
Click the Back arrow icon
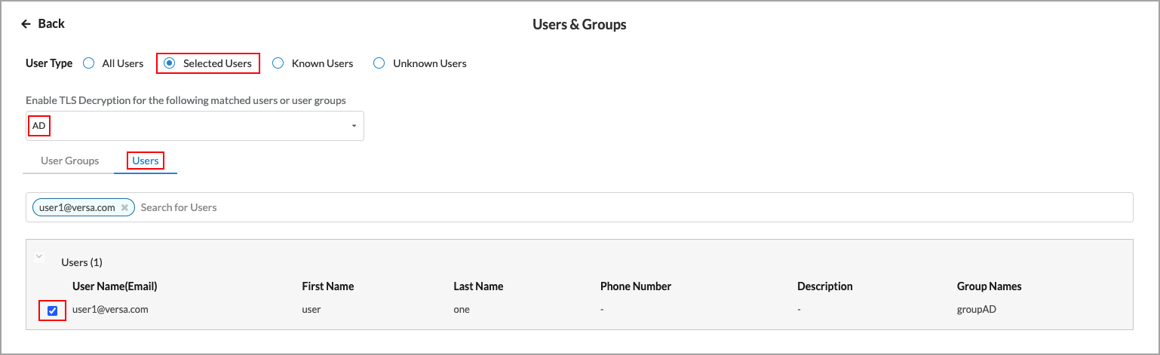(26, 24)
